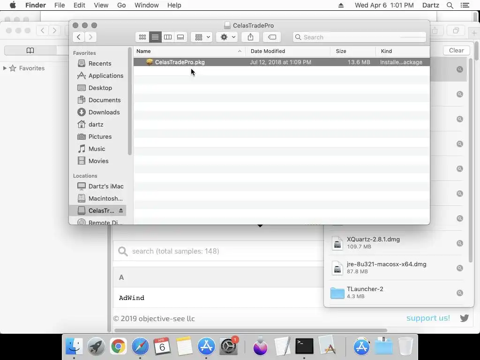Open Safari bookmarks book tab
Screen dimensions: 480x360
tap(30, 50)
